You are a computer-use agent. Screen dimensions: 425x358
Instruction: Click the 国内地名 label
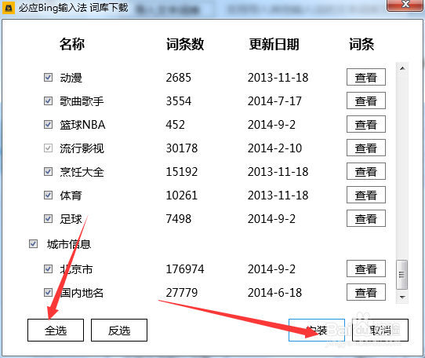82,293
